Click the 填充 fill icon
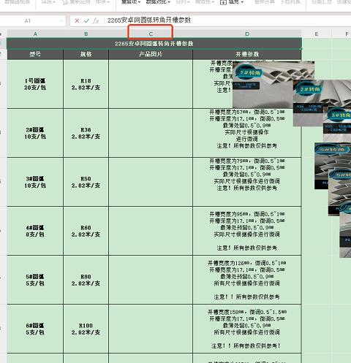351x363 pixels. click(223, 2)
